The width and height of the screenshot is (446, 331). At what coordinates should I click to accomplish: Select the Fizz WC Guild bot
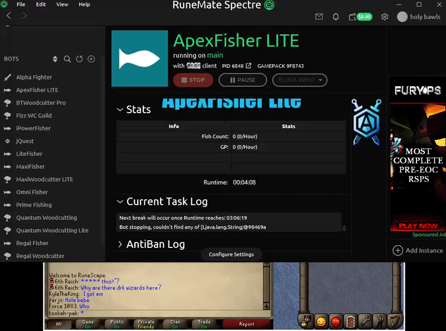[x=34, y=116]
